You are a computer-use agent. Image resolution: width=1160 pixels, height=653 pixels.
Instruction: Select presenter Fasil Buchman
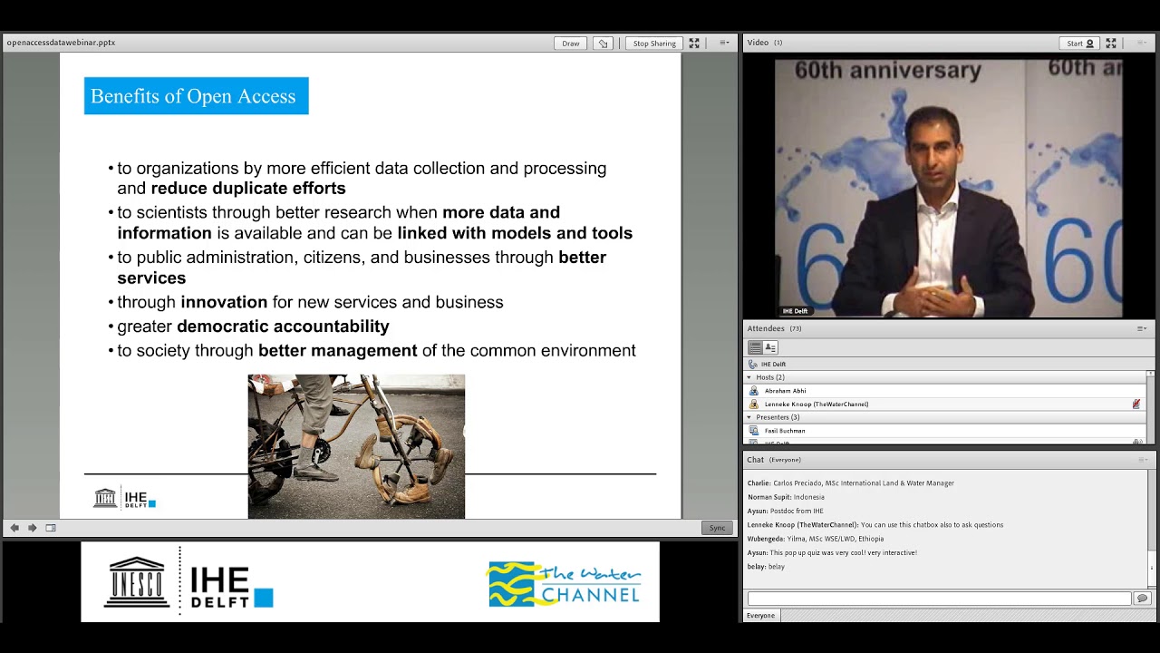coord(944,431)
